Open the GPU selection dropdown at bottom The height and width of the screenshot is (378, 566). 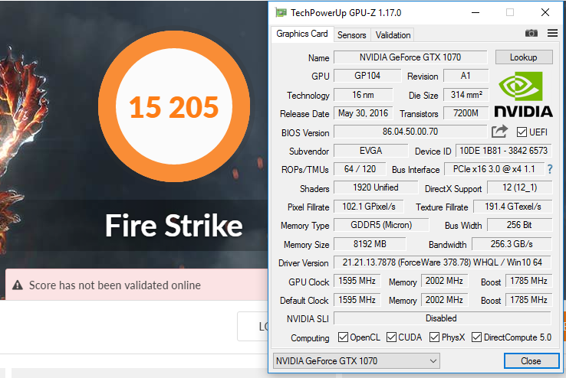(357, 360)
